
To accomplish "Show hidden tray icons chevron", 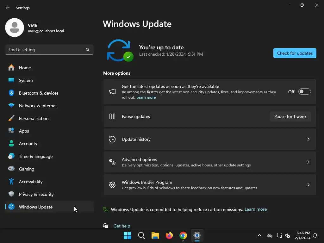I will [259, 235].
